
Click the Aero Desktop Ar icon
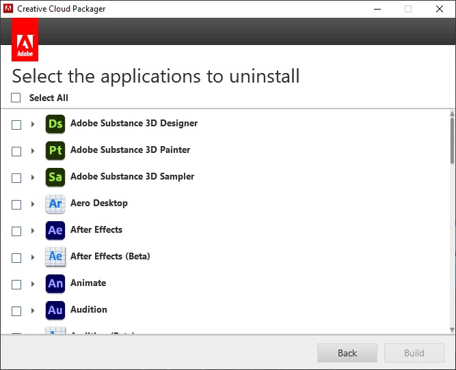click(55, 204)
